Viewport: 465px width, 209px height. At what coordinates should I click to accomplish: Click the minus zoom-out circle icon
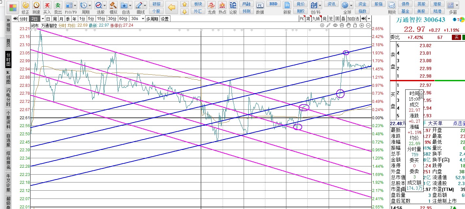click(x=368, y=25)
